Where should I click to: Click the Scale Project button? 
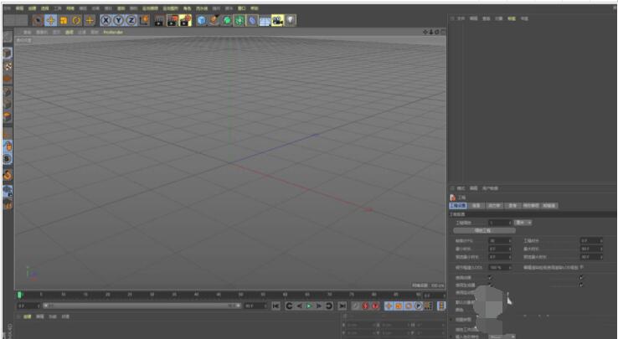click(482, 230)
